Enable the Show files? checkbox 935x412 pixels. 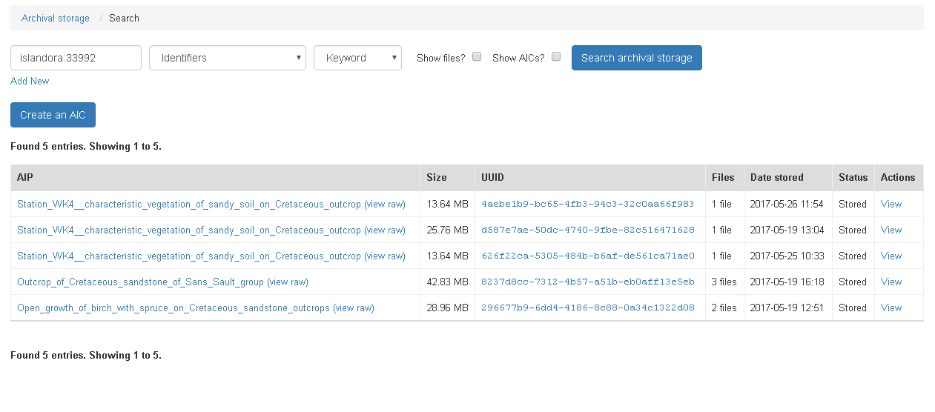point(477,56)
